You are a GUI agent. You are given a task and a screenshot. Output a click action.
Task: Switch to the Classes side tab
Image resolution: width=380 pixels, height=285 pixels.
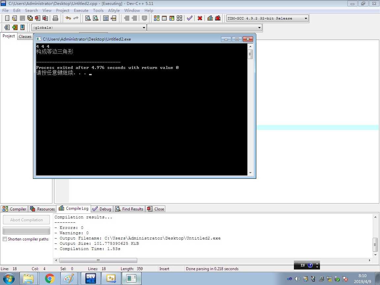(25, 37)
